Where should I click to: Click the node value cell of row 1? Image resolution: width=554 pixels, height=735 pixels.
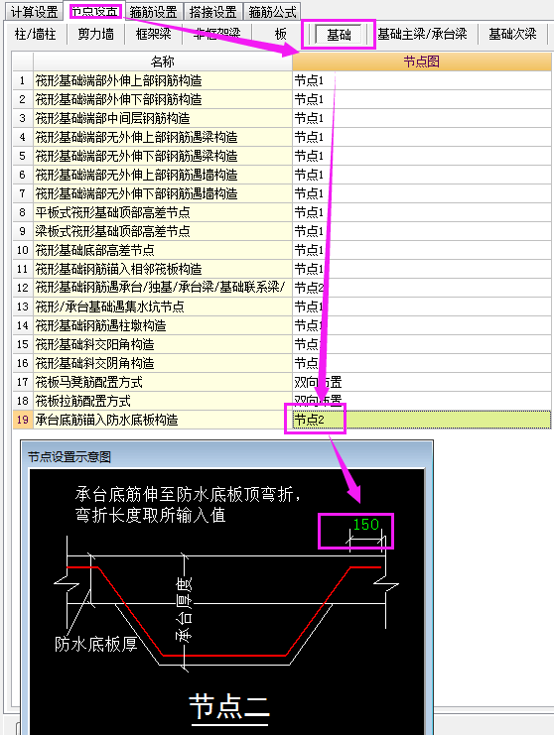(x=421, y=80)
